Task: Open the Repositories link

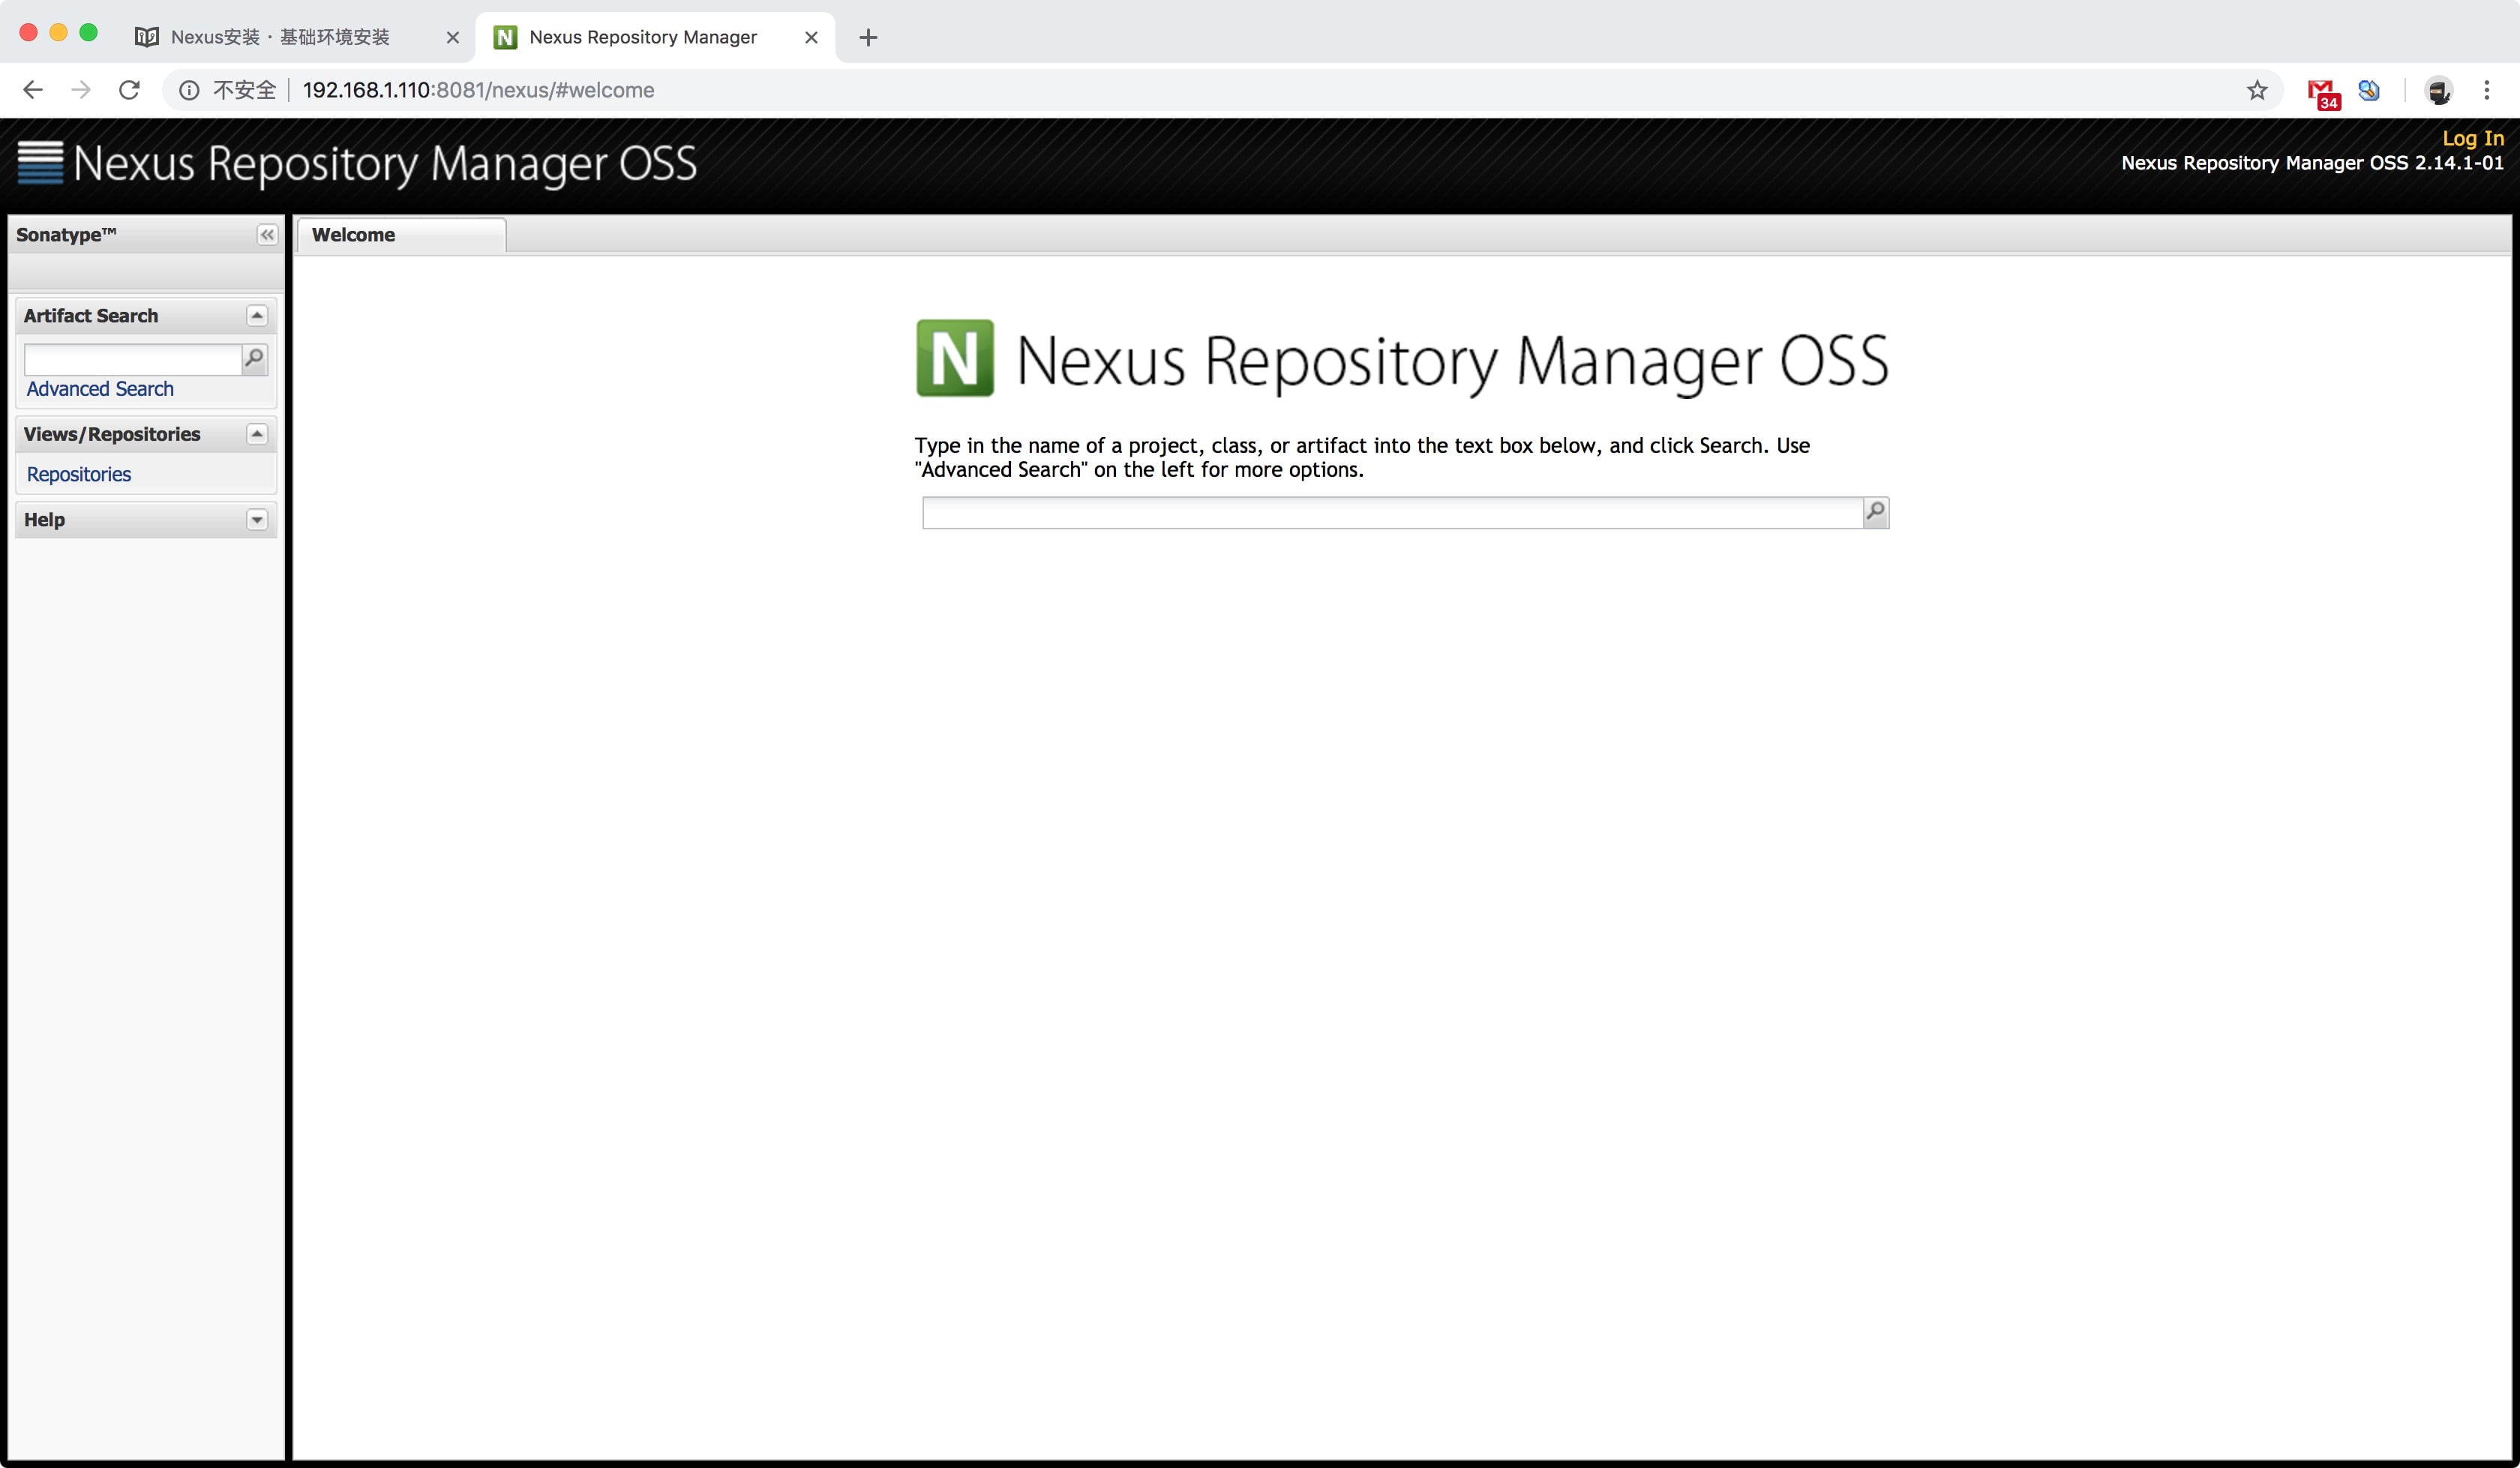Action: click(x=79, y=474)
